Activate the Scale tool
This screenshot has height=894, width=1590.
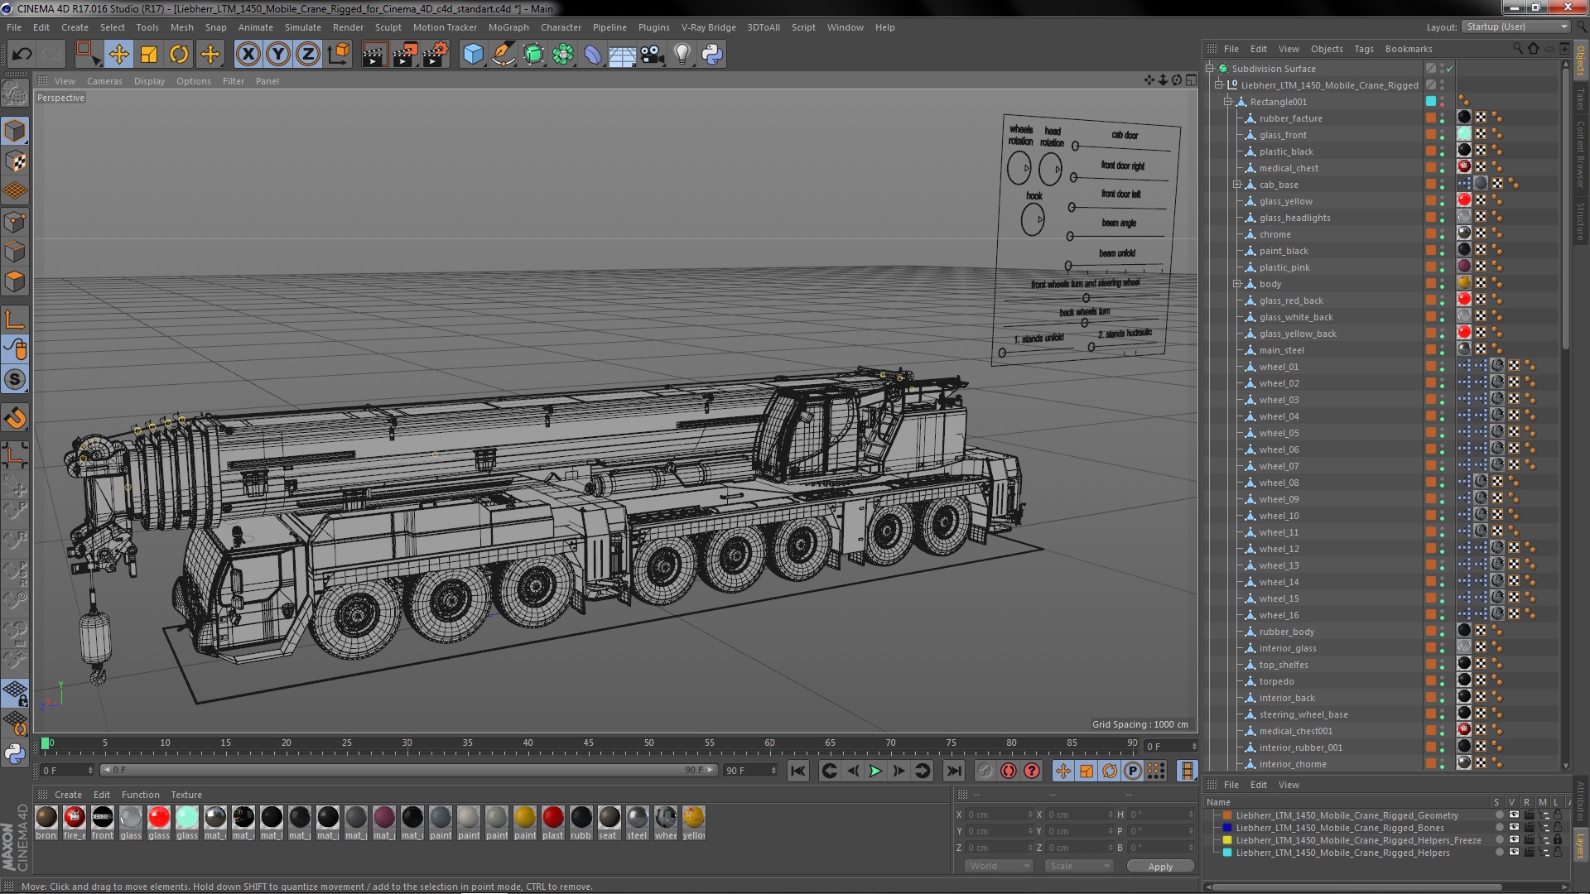(149, 55)
